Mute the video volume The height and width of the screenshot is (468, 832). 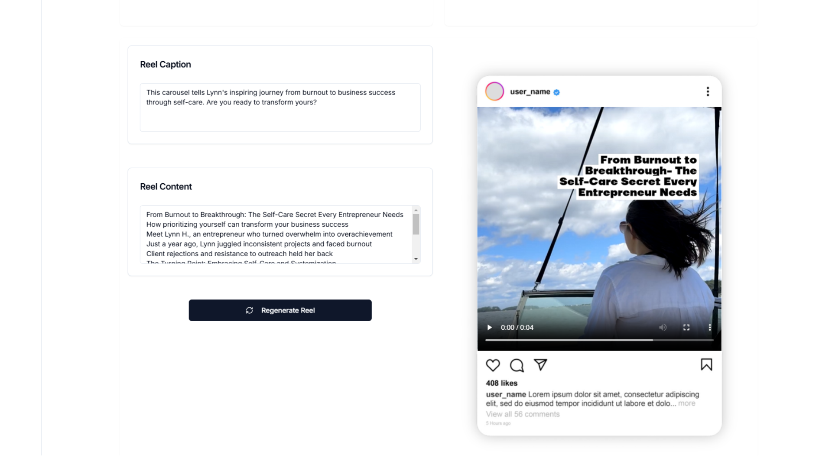pos(663,328)
